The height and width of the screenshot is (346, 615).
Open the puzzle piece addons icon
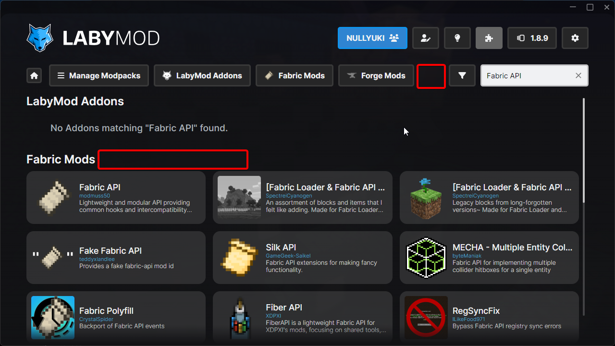pyautogui.click(x=489, y=38)
